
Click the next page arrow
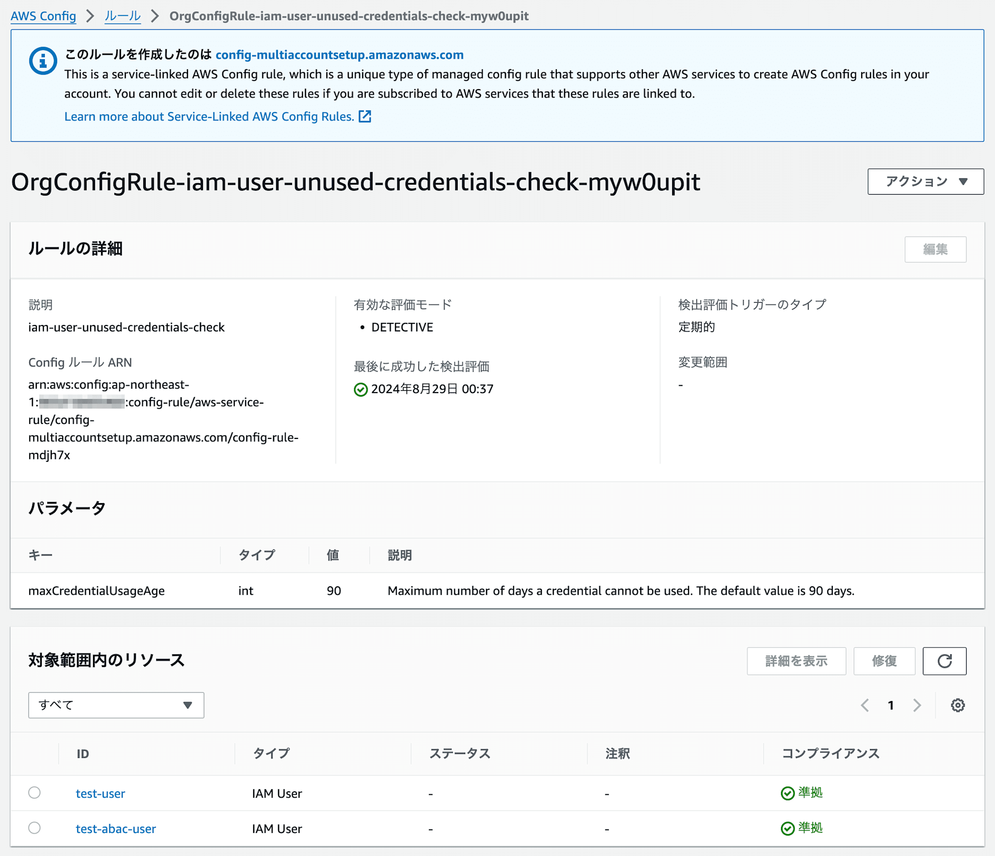917,705
